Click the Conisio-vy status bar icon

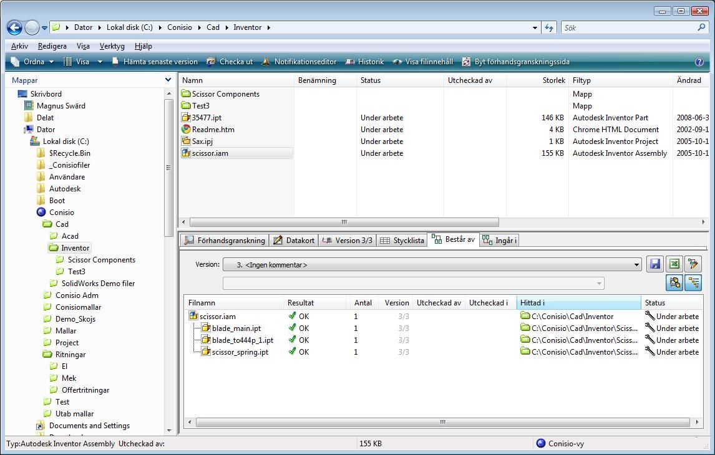pos(541,443)
